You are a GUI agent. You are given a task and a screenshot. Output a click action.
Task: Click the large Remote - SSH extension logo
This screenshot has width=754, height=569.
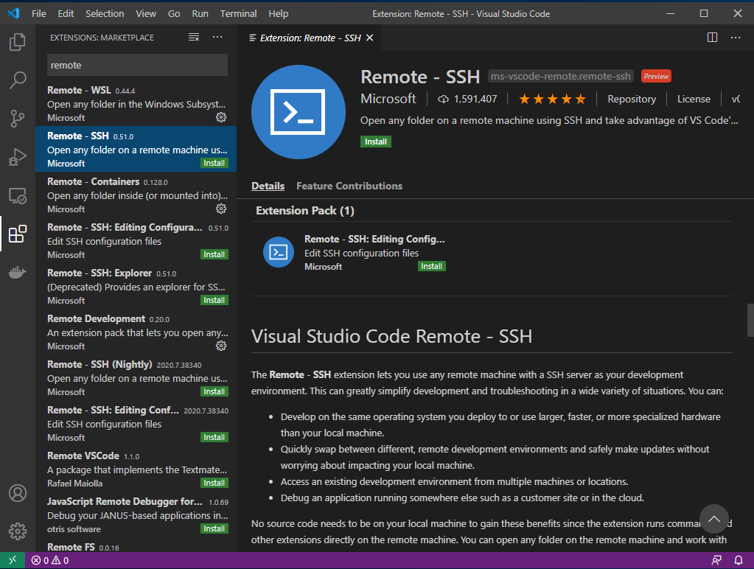[299, 112]
